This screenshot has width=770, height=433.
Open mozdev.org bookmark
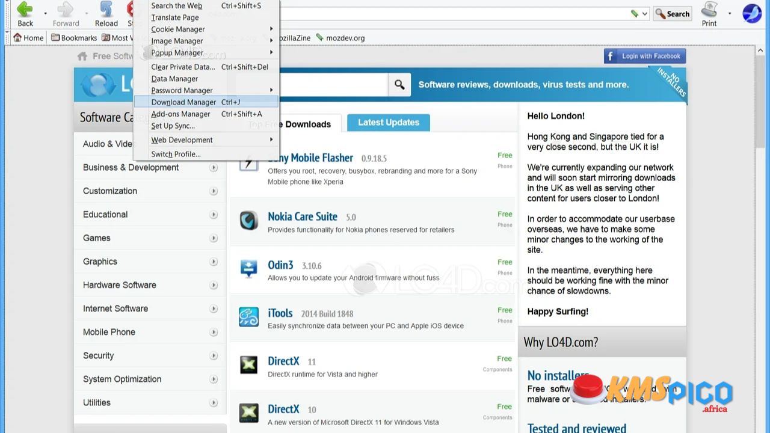tap(340, 38)
